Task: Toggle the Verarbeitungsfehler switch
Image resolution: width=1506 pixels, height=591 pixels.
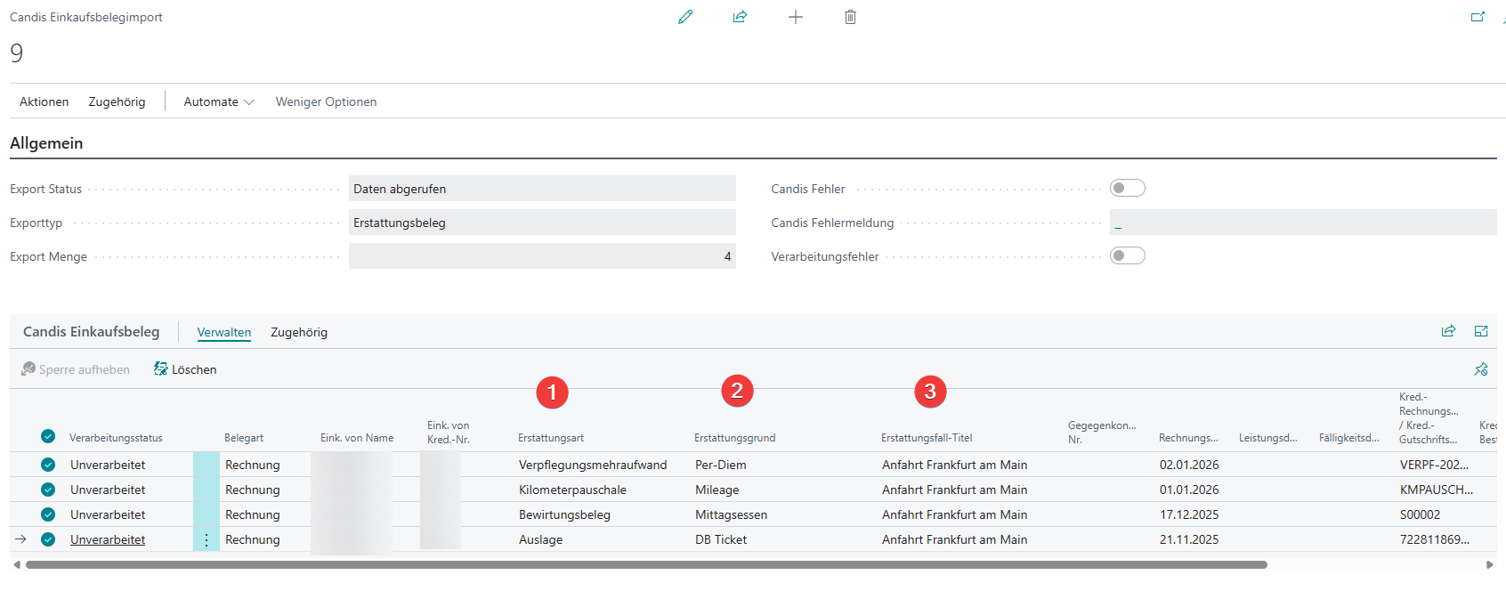Action: 1127,255
